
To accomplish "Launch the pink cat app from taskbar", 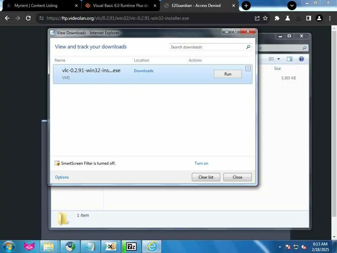I will pos(29,246).
